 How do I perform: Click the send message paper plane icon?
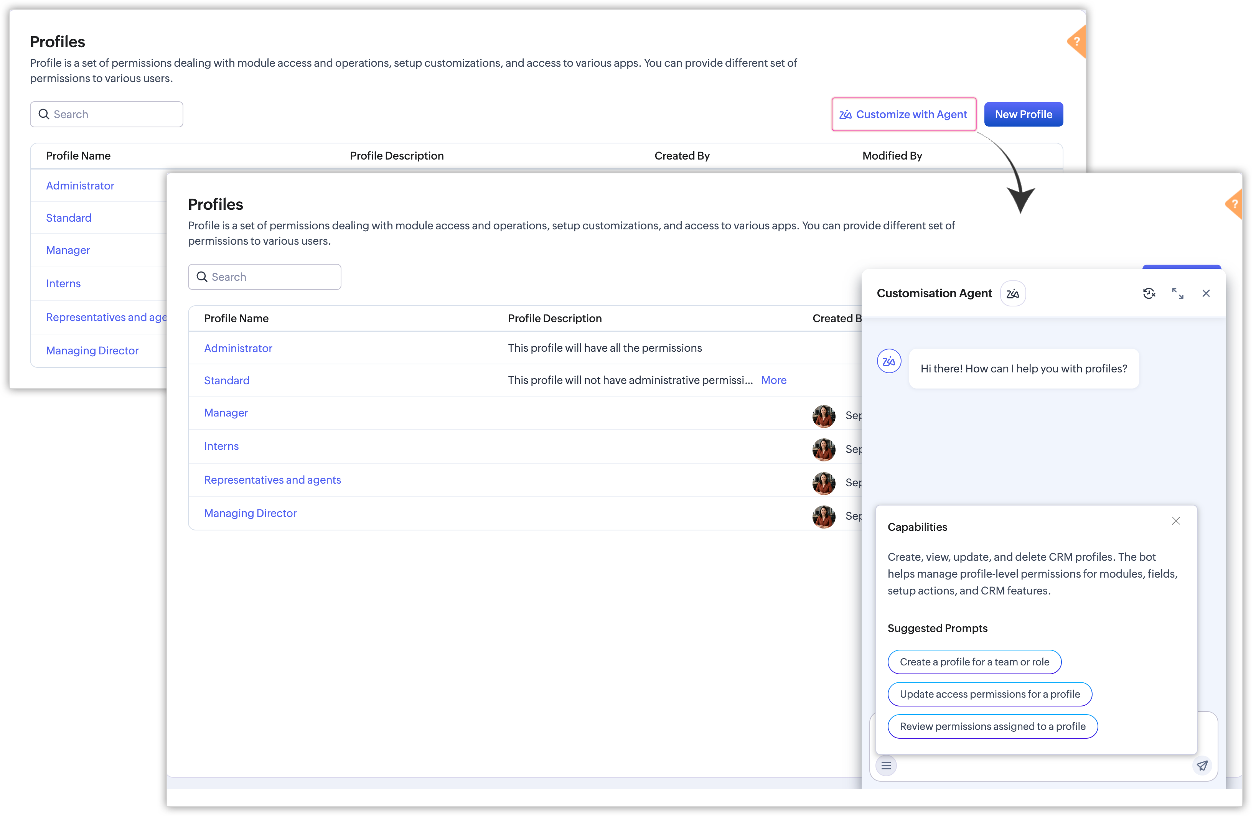point(1202,765)
